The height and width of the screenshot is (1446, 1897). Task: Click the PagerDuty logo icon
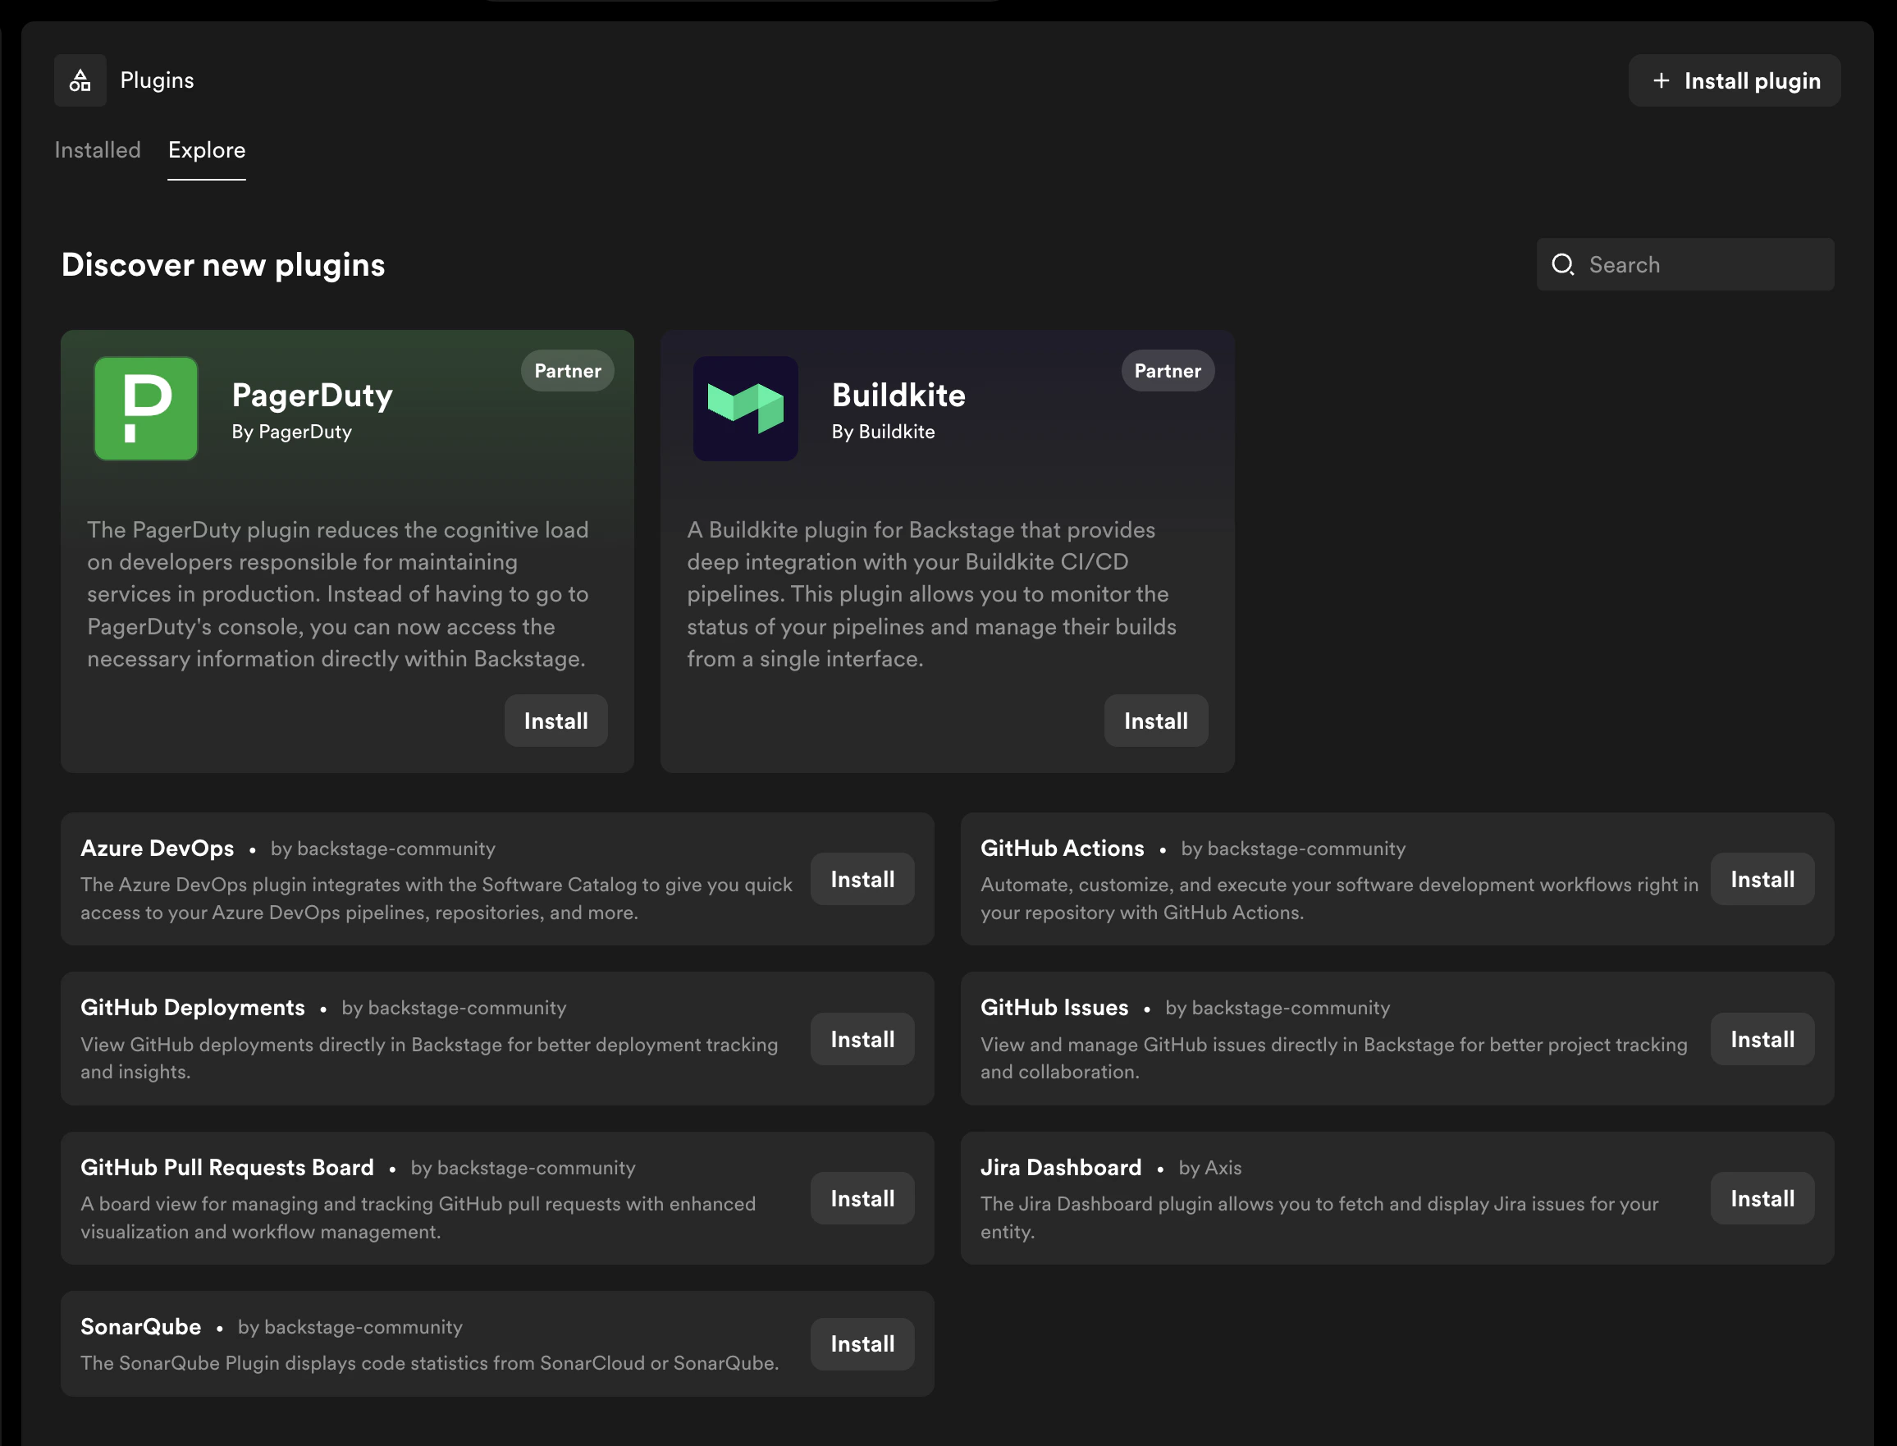coord(145,409)
